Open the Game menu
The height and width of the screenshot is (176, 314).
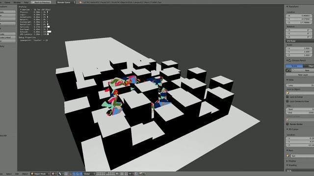point(7,2)
